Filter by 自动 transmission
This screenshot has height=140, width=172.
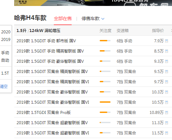coord(5,60)
